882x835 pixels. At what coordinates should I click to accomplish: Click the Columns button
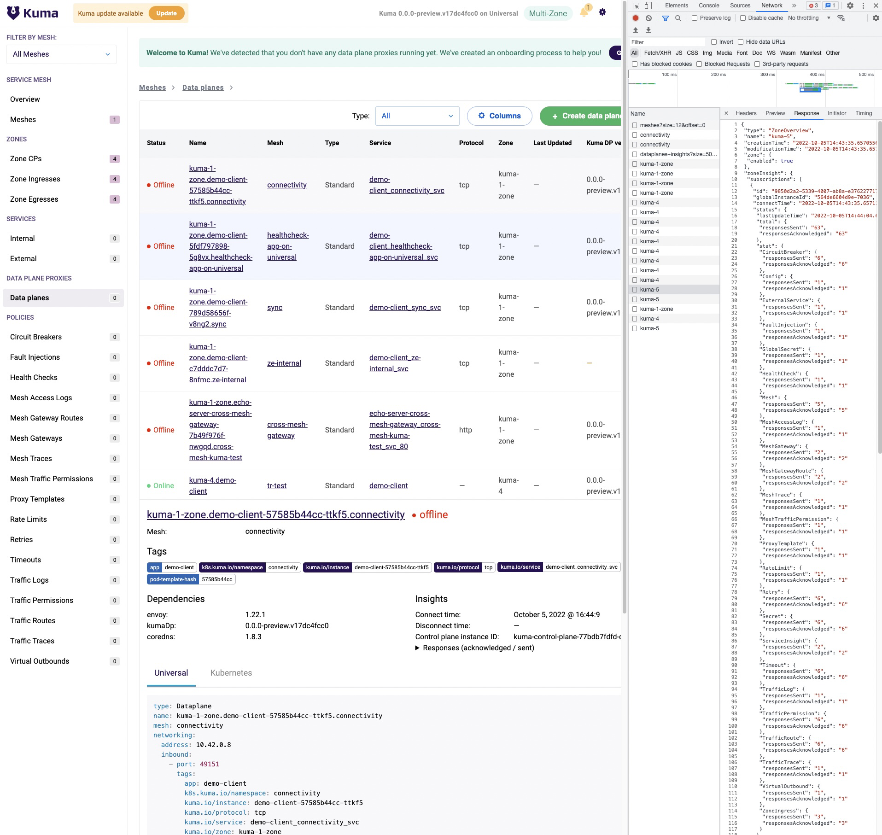[499, 116]
